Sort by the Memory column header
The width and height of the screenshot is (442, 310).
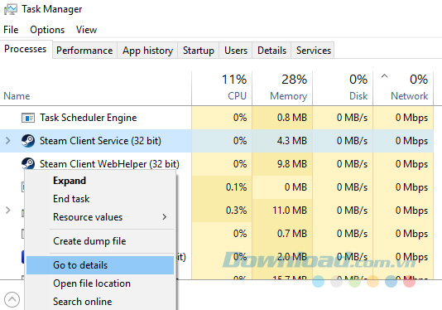click(282, 88)
